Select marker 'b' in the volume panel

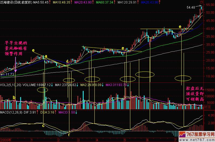coord(14,97)
